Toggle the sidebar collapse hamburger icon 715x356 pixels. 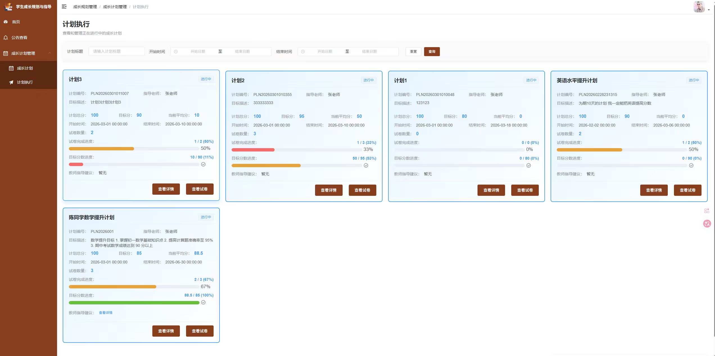(x=64, y=6)
